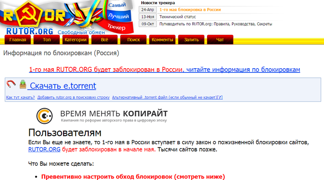The image size is (324, 180).
Task: Go to the Всё tab
Action: point(104,39)
